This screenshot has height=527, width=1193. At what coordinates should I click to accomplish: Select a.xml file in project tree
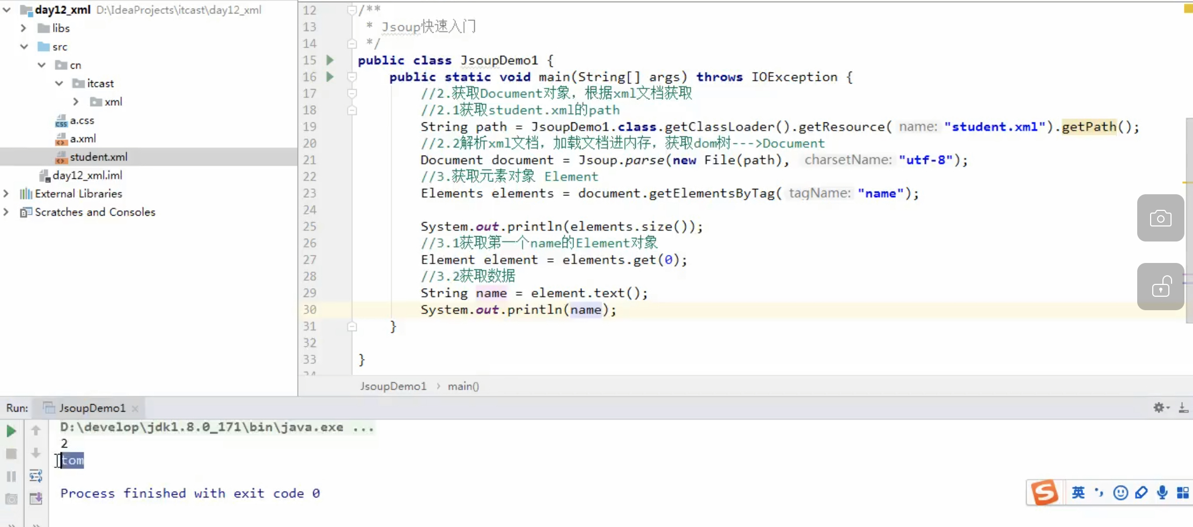pos(76,138)
